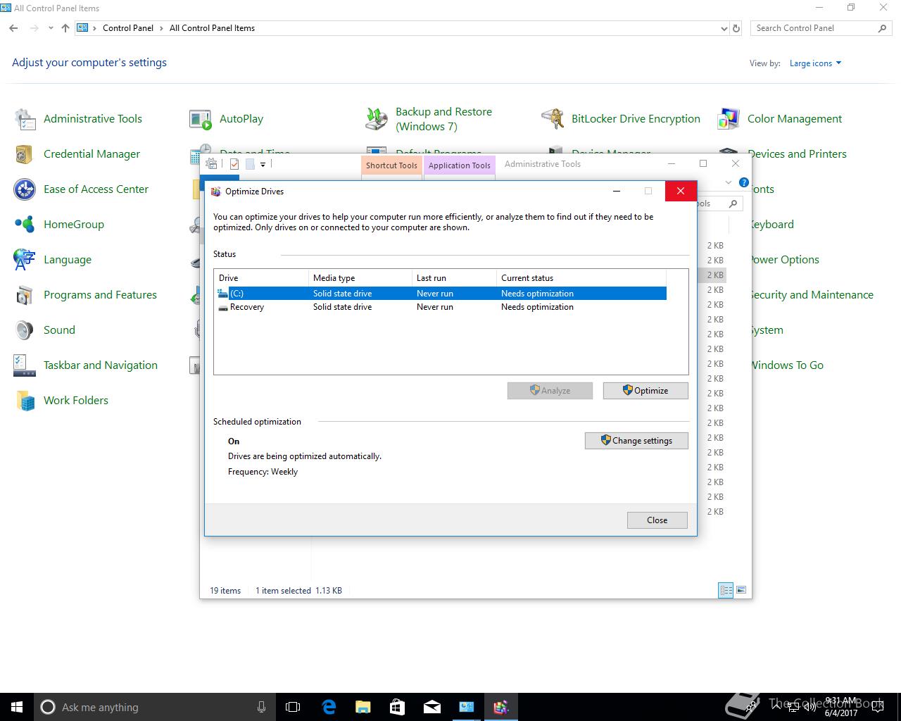The width and height of the screenshot is (901, 721).
Task: Open Devices and Printers link
Action: pyautogui.click(x=797, y=154)
